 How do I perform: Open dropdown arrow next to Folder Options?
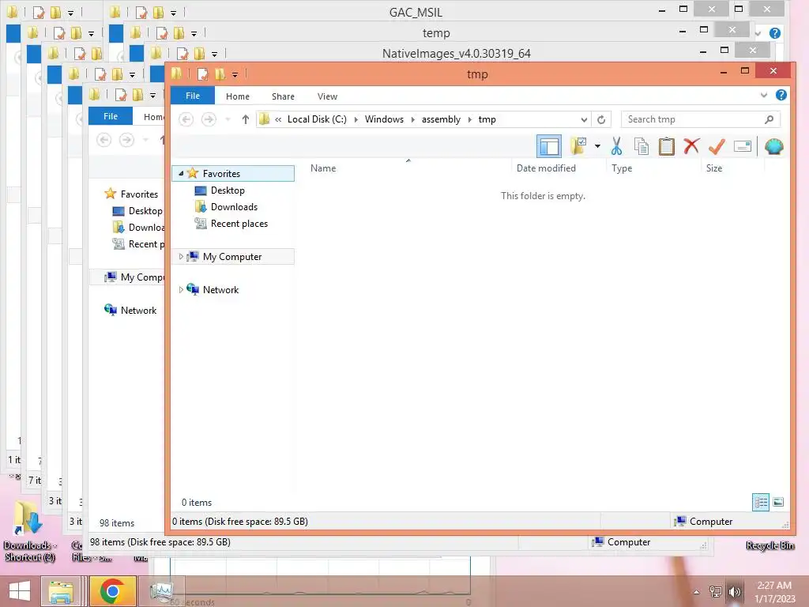[x=597, y=146]
